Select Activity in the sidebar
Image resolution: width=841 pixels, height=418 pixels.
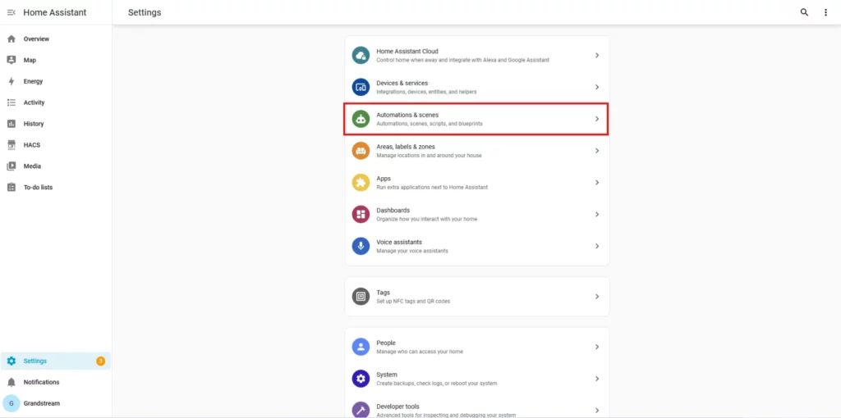[56, 102]
